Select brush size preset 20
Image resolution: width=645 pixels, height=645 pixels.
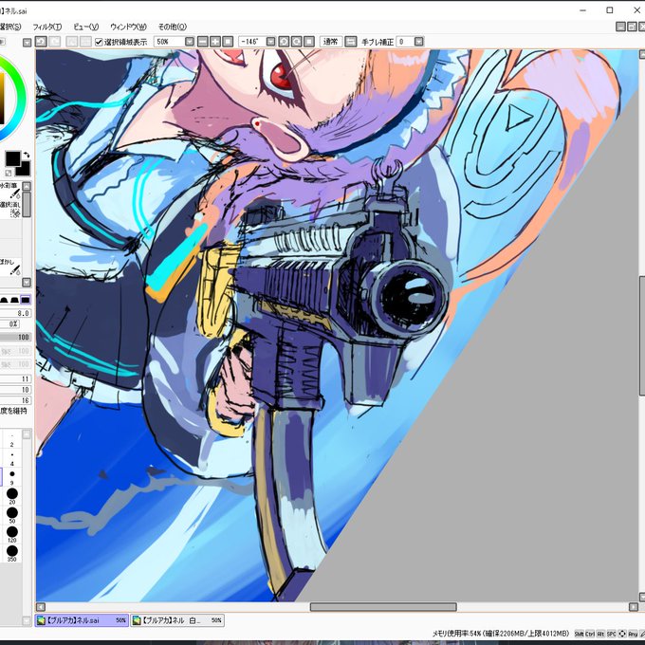point(12,496)
